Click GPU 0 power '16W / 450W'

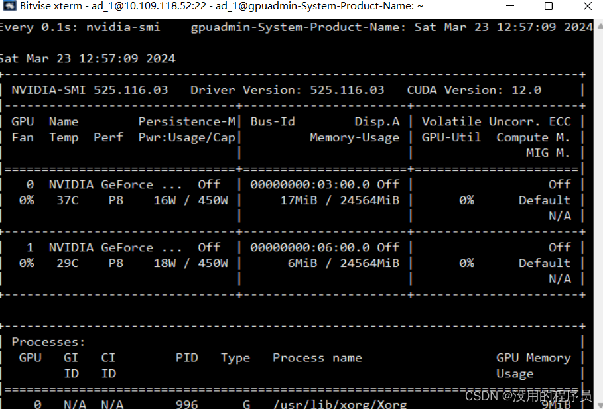coord(191,200)
